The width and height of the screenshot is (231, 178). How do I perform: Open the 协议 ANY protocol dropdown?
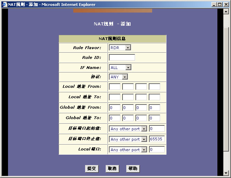pyautogui.click(x=118, y=77)
